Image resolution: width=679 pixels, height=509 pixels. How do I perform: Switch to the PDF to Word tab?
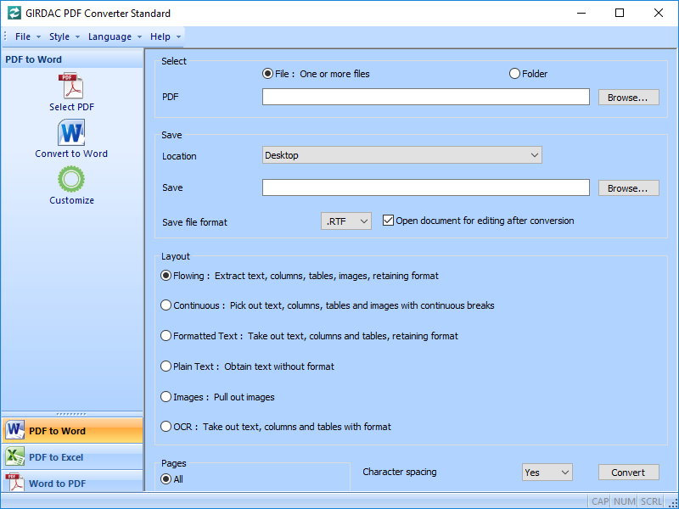(72, 431)
